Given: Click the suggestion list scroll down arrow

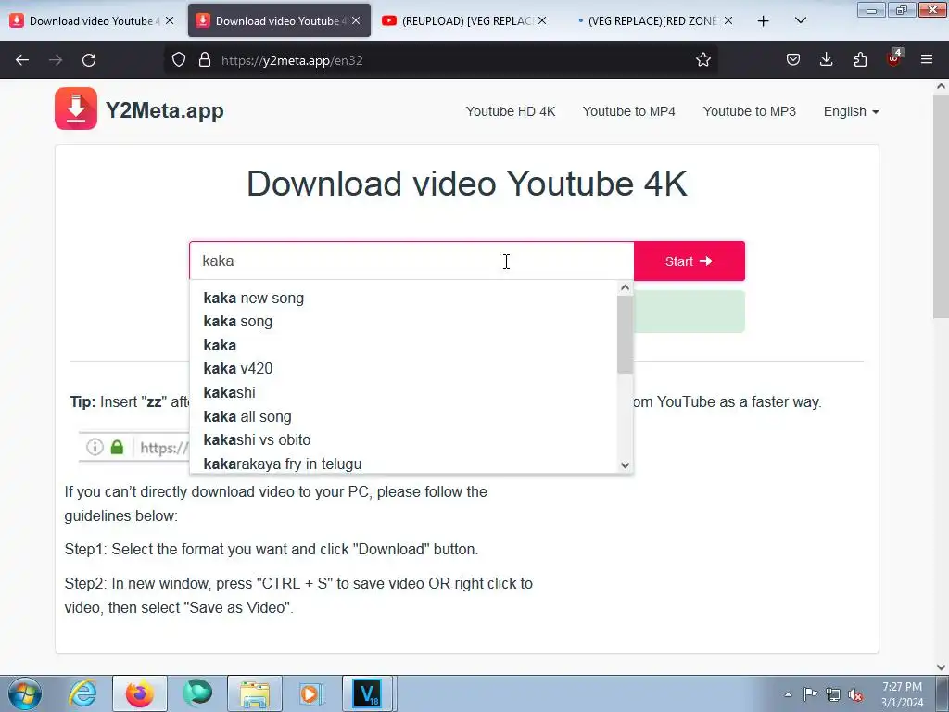Looking at the screenshot, I should click(x=626, y=465).
